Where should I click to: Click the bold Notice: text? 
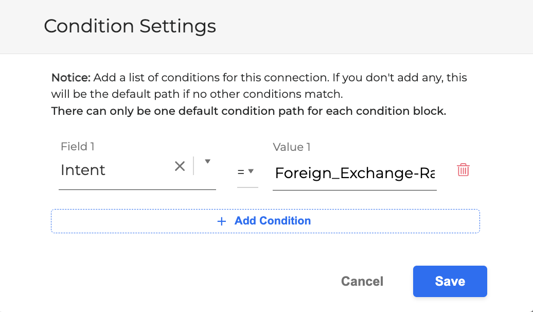(71, 78)
